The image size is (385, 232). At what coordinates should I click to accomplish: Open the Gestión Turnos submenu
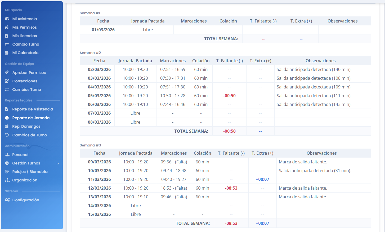[26, 163]
